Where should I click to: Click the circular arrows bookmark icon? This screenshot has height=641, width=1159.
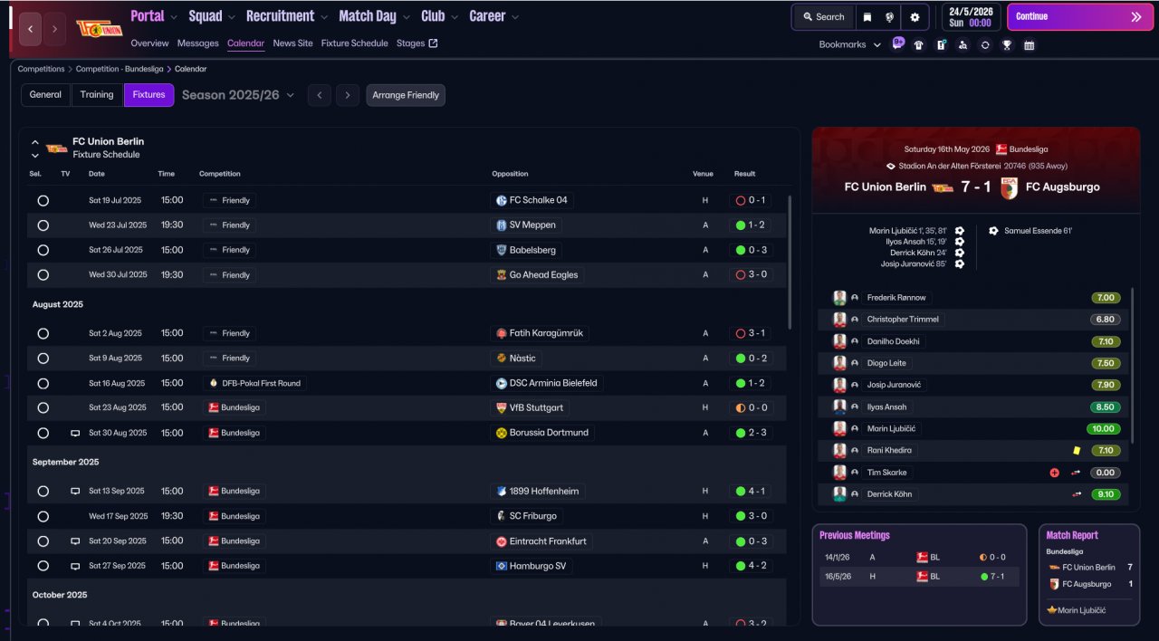[x=985, y=45]
